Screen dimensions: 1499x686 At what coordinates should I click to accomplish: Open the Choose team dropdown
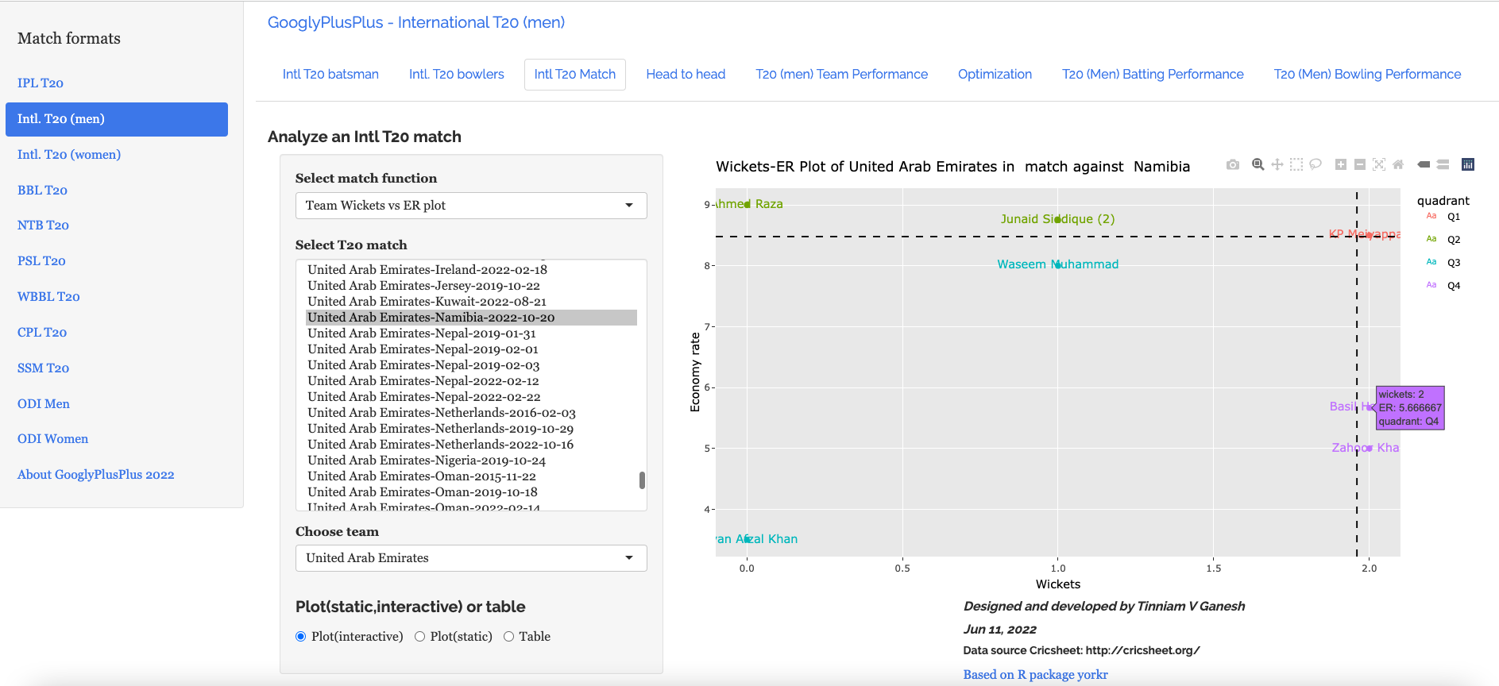(x=470, y=558)
